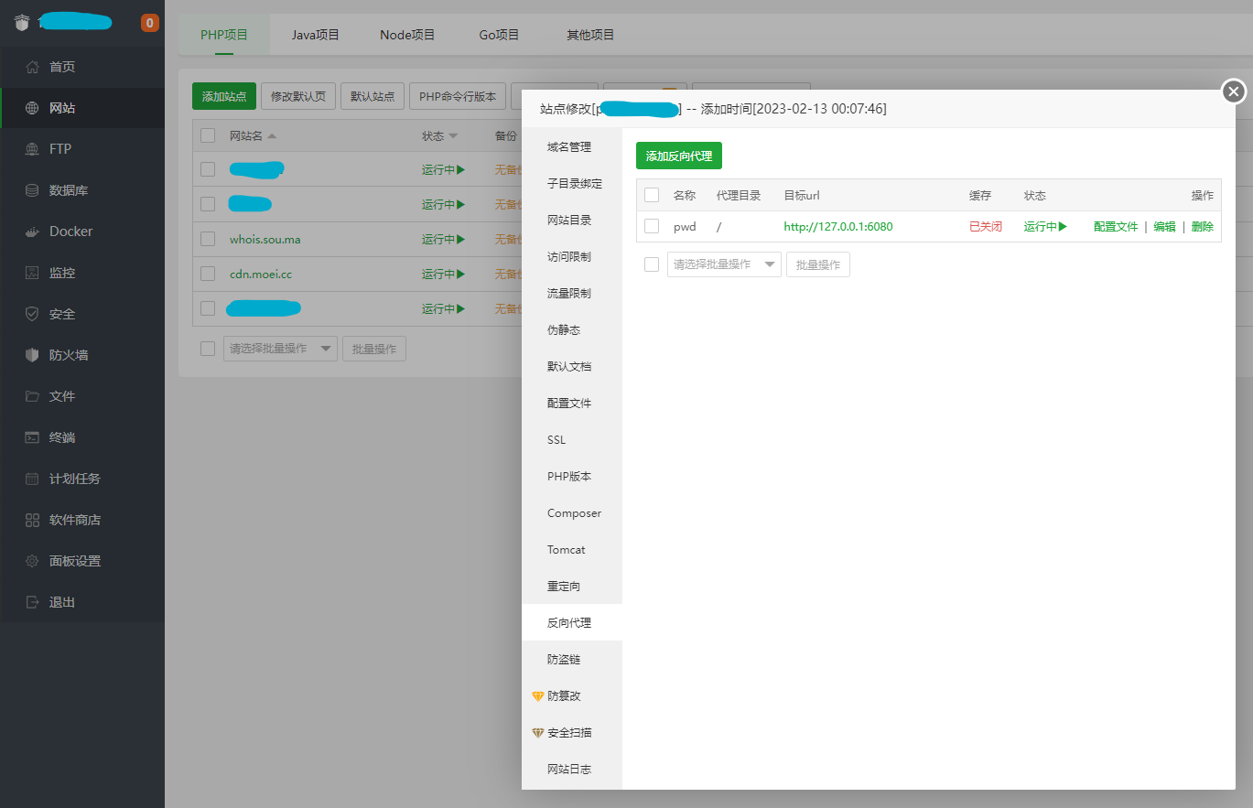The image size is (1253, 808).
Task: Click the running status of cdn.moei.cc
Action: [x=444, y=275]
